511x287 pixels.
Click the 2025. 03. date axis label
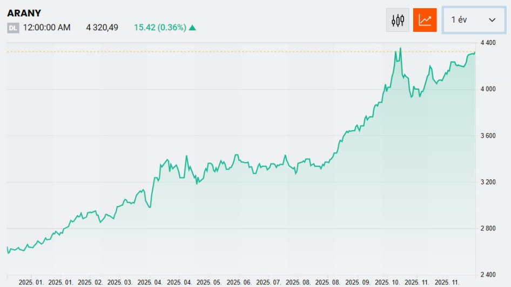pos(120,282)
